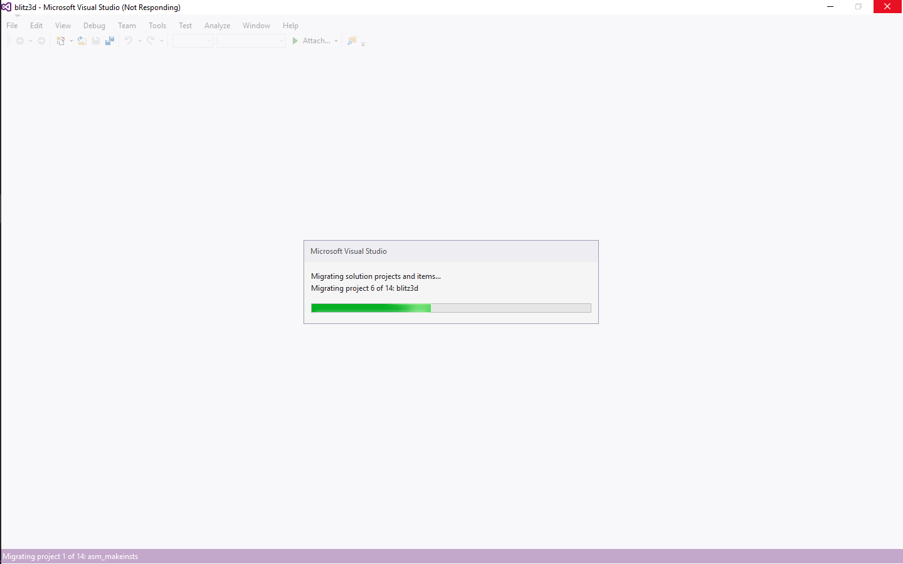This screenshot has height=564, width=903.
Task: Open the Window menu
Action: (256, 26)
